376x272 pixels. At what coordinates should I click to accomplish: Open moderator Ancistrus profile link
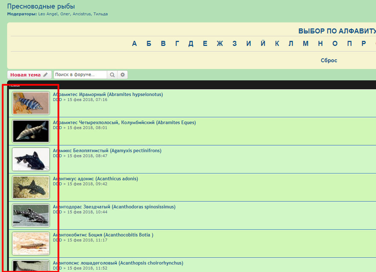click(x=82, y=14)
